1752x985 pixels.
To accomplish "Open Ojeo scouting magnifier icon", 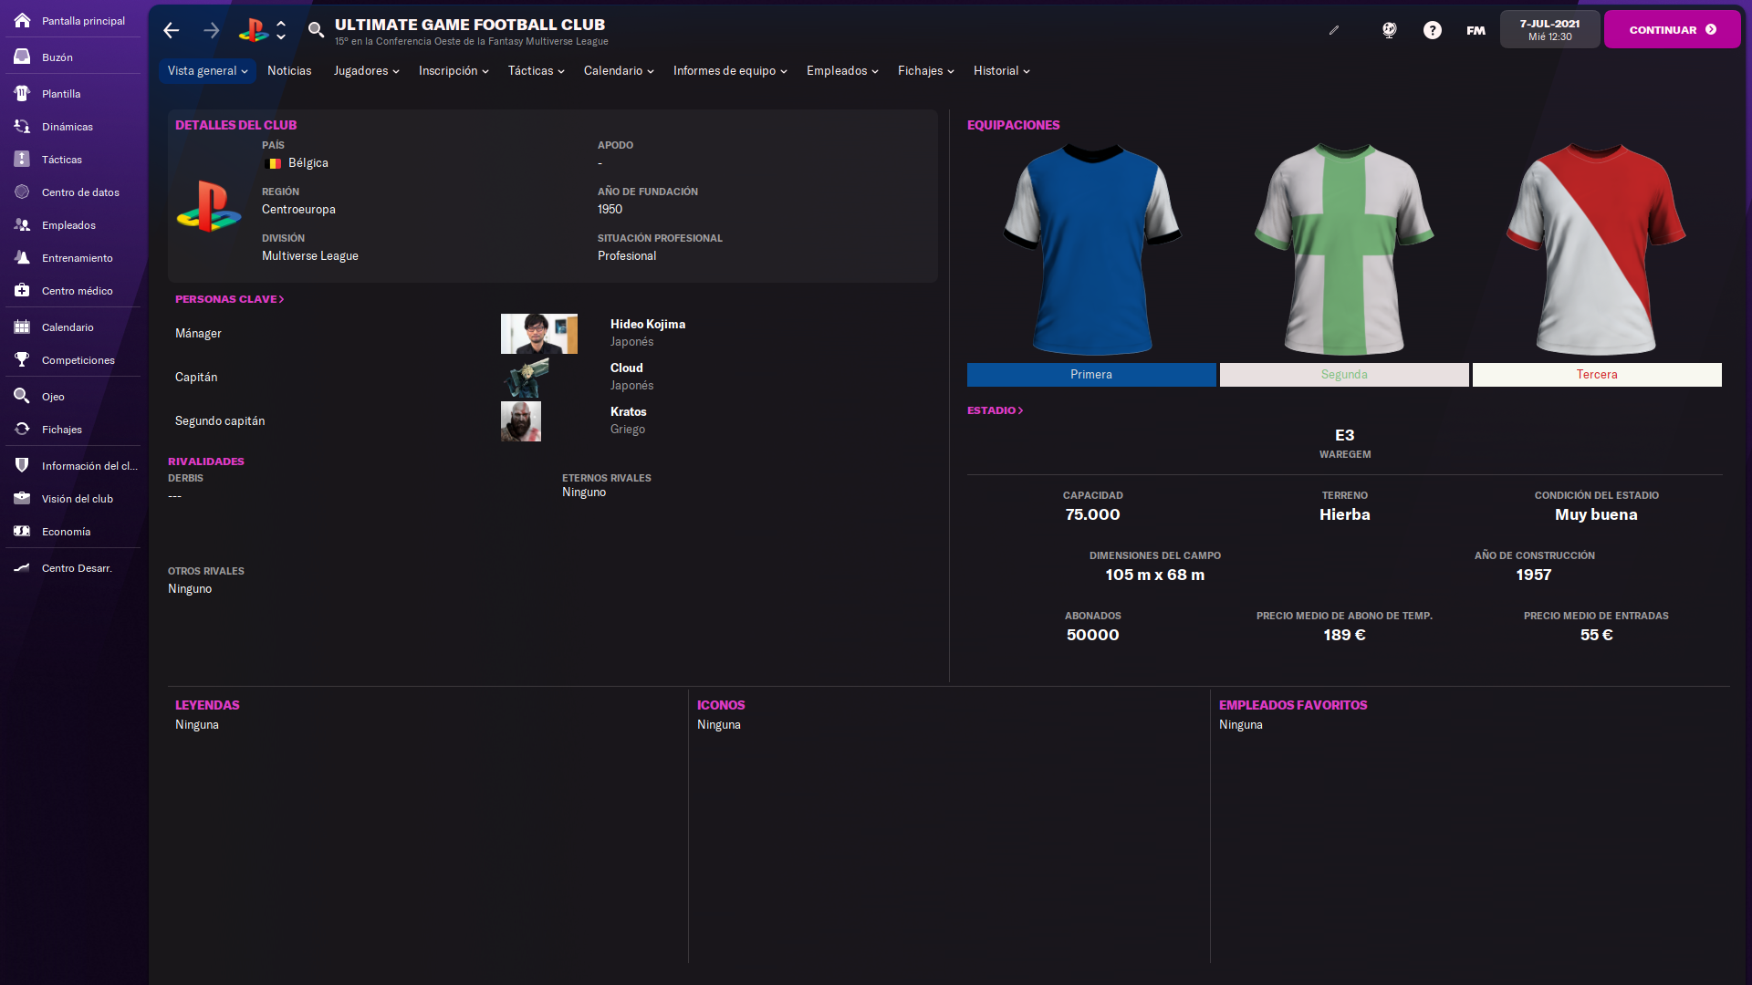I will (x=22, y=396).
